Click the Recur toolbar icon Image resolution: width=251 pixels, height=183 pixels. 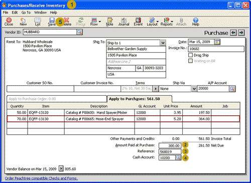click(x=81, y=22)
